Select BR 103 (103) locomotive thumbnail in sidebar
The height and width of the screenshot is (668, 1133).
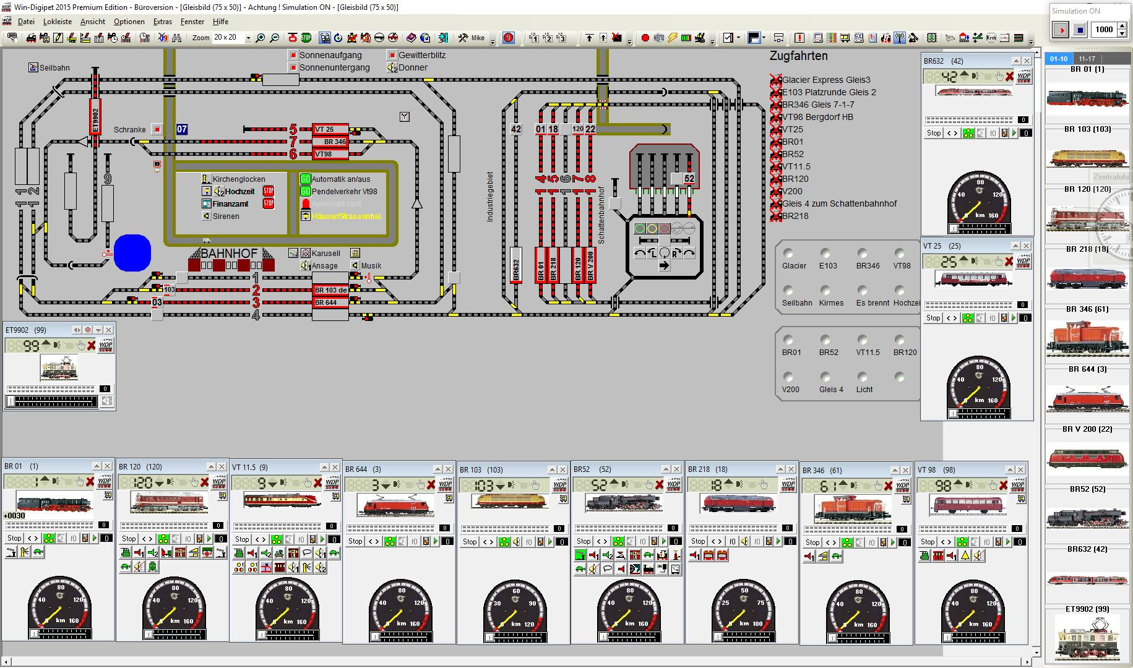pyautogui.click(x=1087, y=158)
